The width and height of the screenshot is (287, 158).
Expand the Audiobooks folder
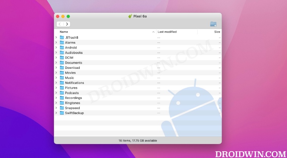pos(56,53)
